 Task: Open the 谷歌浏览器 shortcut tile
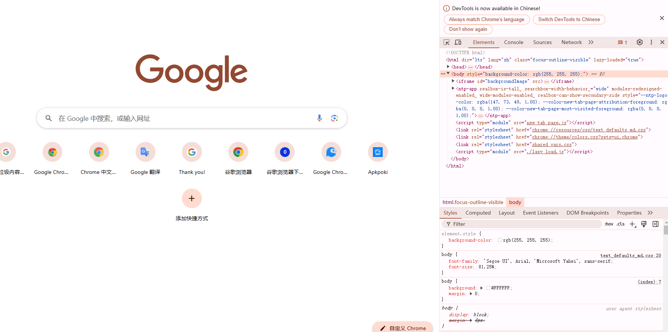pos(238,159)
